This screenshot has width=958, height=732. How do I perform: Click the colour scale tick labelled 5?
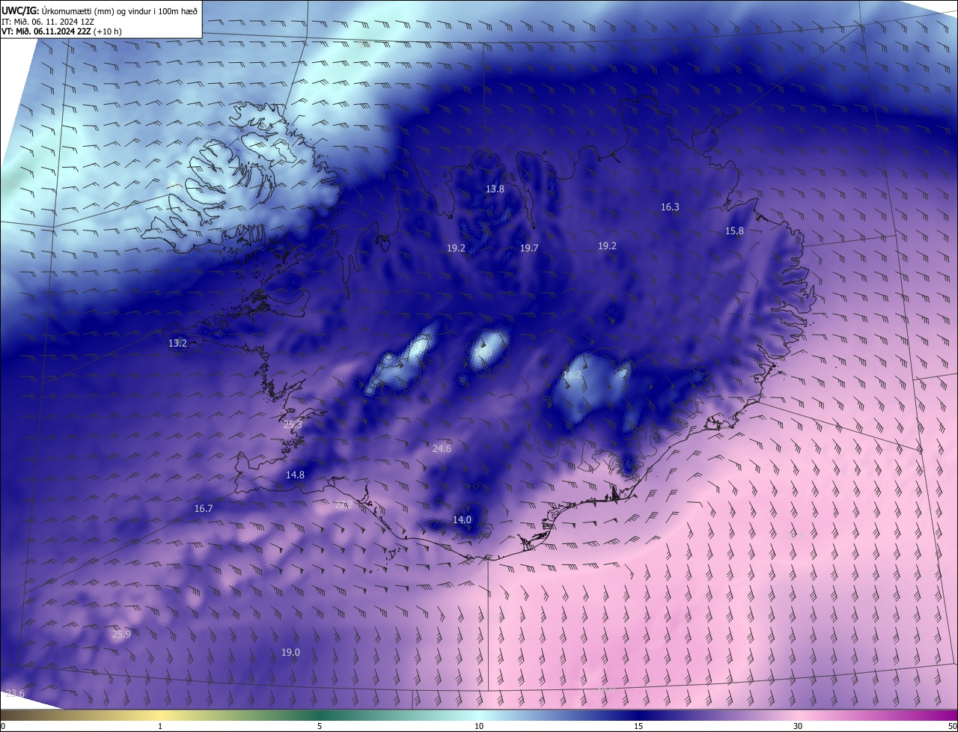click(320, 726)
